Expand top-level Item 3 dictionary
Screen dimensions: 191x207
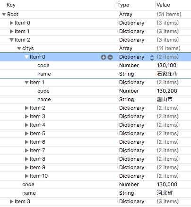point(11,201)
